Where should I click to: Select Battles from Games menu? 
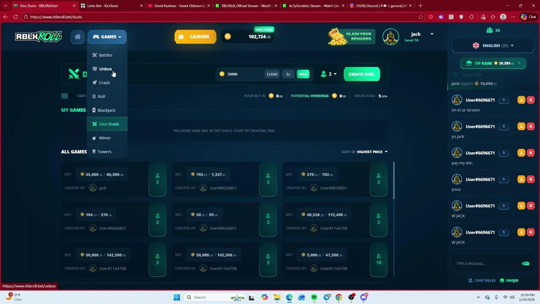click(107, 55)
